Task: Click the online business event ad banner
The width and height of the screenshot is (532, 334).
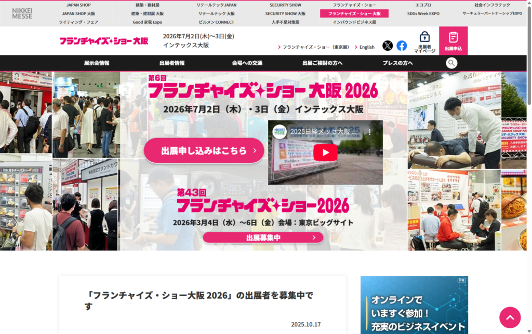Action: click(414, 305)
